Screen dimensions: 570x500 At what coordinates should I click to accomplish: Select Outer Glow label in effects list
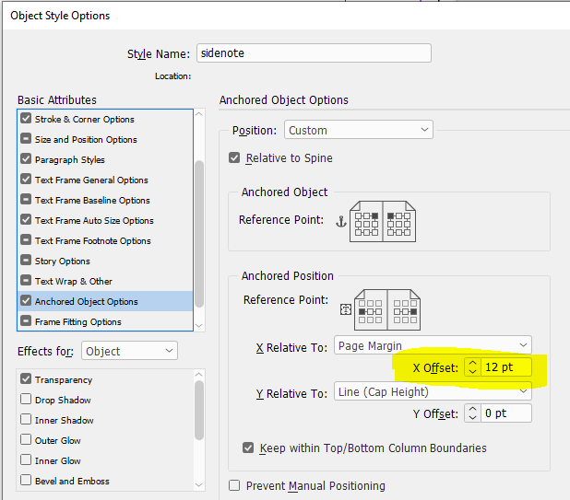[58, 440]
